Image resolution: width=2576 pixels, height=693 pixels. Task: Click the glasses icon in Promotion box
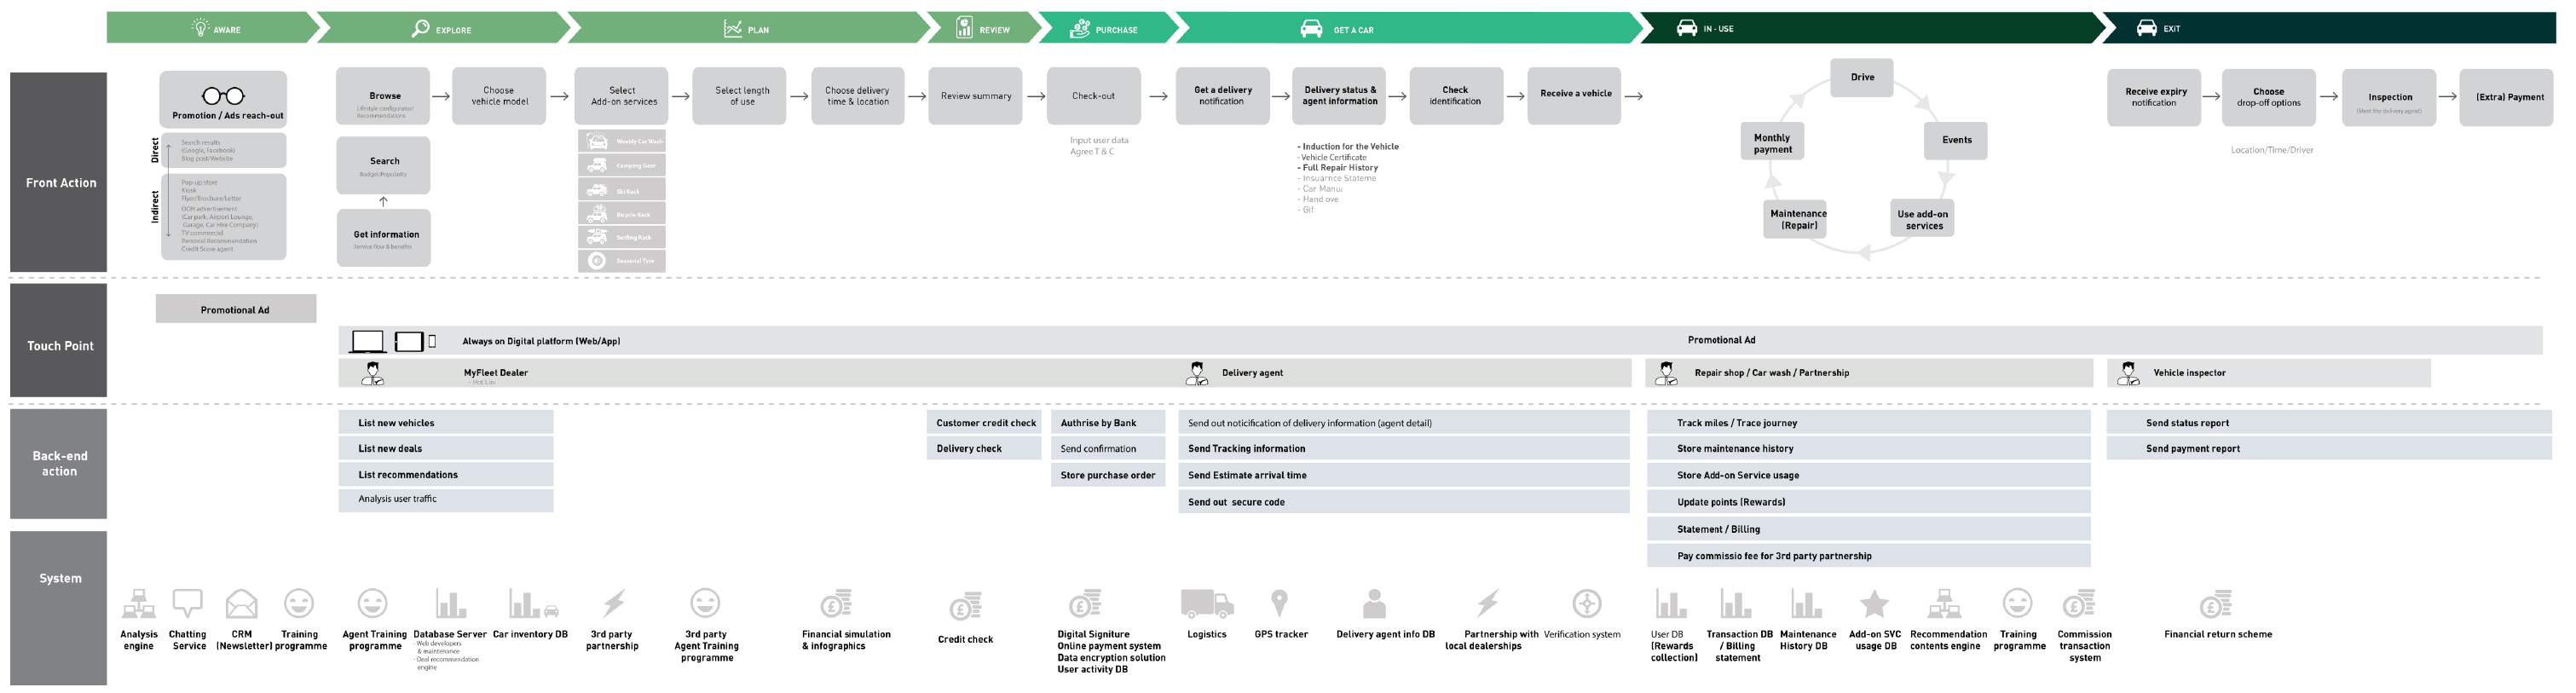[x=223, y=96]
